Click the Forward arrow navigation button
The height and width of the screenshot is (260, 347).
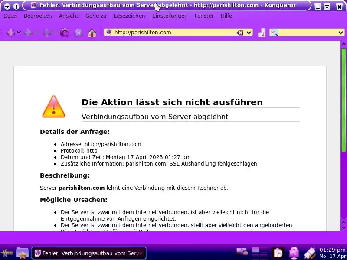click(x=28, y=33)
